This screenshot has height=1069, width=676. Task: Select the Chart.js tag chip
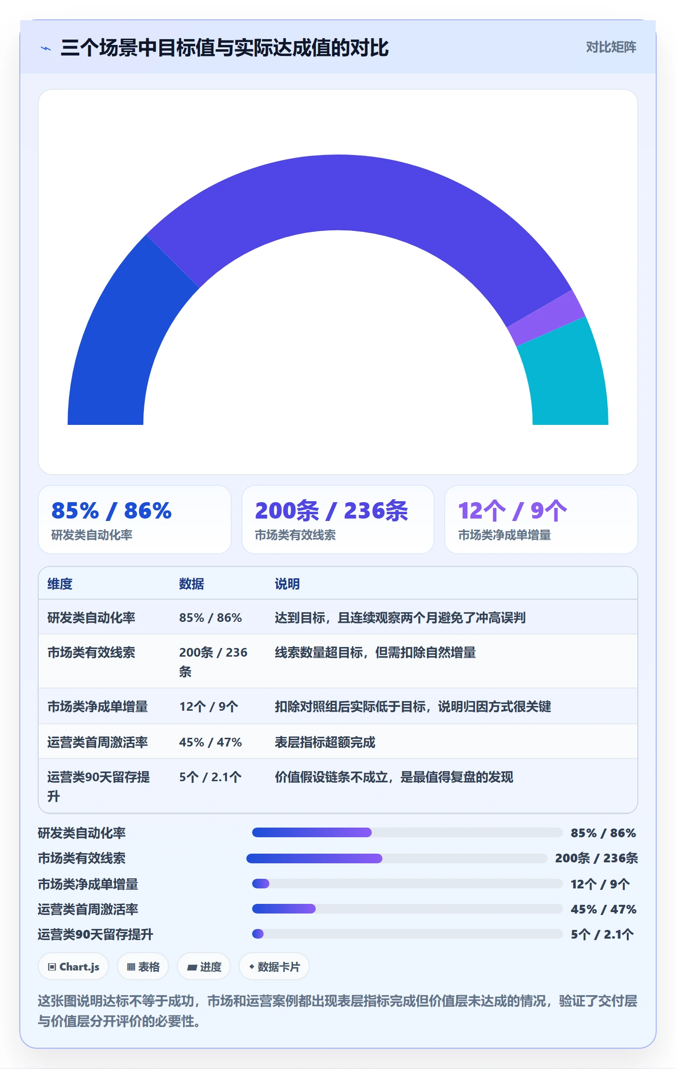(73, 967)
